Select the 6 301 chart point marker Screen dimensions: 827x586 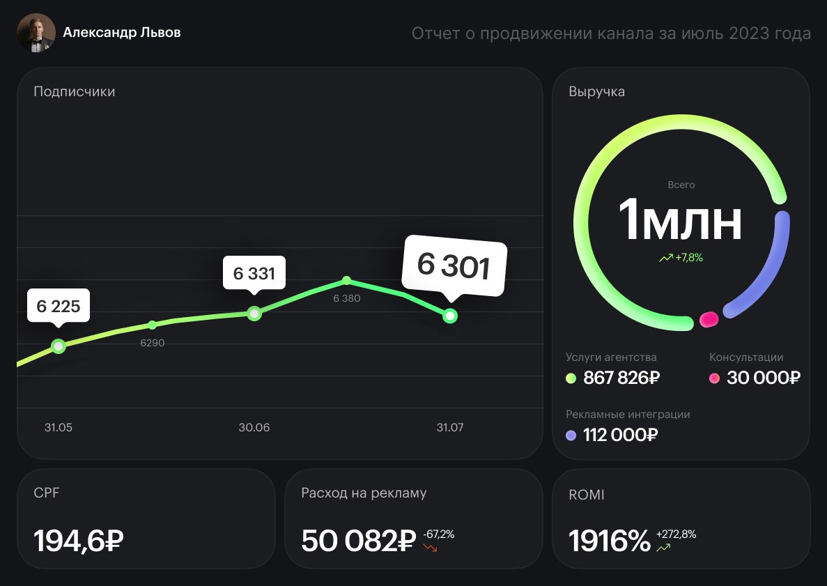tap(451, 316)
